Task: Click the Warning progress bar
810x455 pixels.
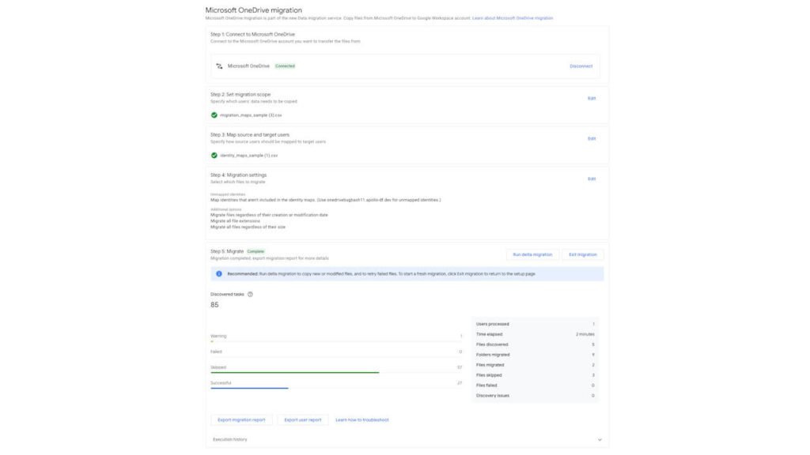Action: tap(336, 341)
